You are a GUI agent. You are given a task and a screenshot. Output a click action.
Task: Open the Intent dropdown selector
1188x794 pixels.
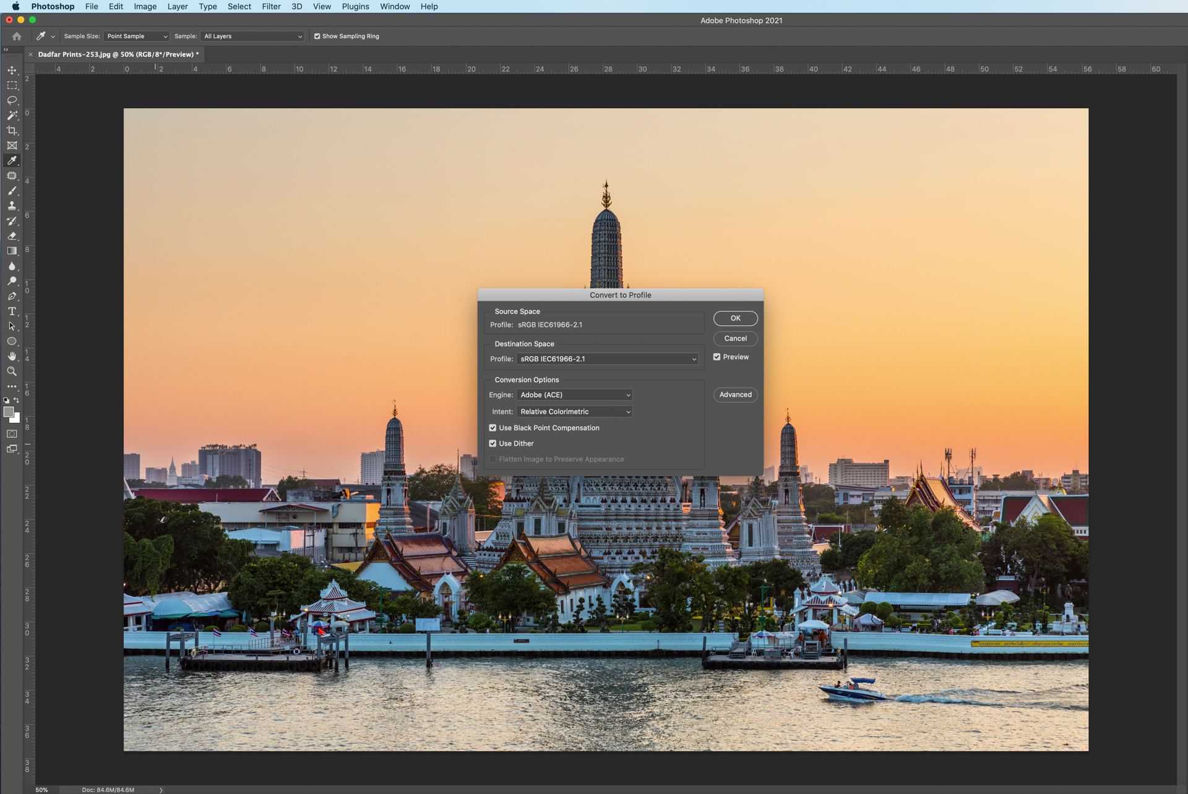coord(574,411)
